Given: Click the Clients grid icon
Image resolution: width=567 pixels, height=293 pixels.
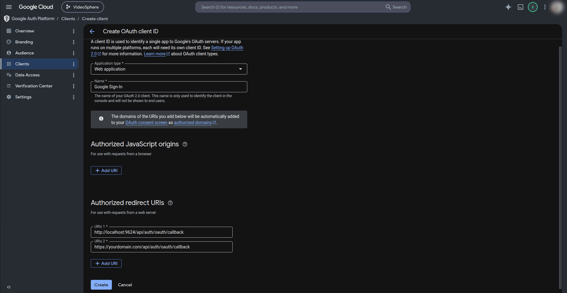Looking at the screenshot, I should (9, 64).
